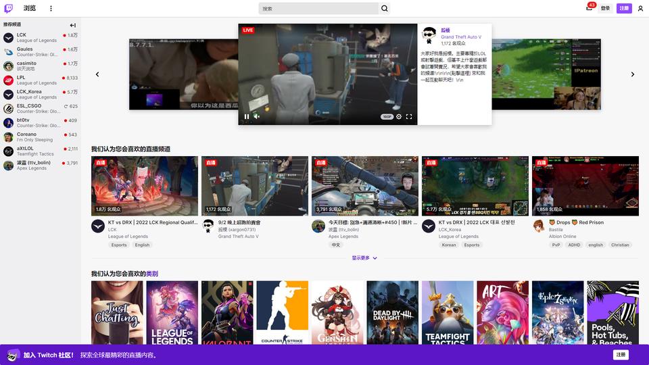Click the LCK avatar under KT vs DRX English stream

(x=98, y=226)
